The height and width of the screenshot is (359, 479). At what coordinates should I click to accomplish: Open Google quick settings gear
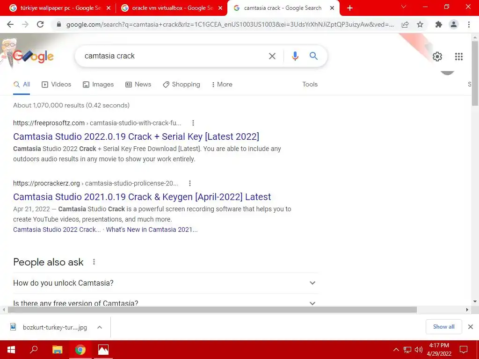pos(437,57)
